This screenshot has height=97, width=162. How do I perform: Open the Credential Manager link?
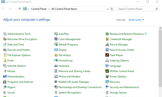tap(121, 39)
